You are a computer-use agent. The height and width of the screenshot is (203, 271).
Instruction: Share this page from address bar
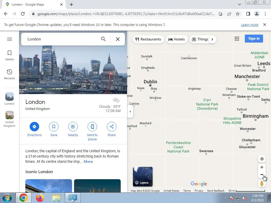pos(229,14)
